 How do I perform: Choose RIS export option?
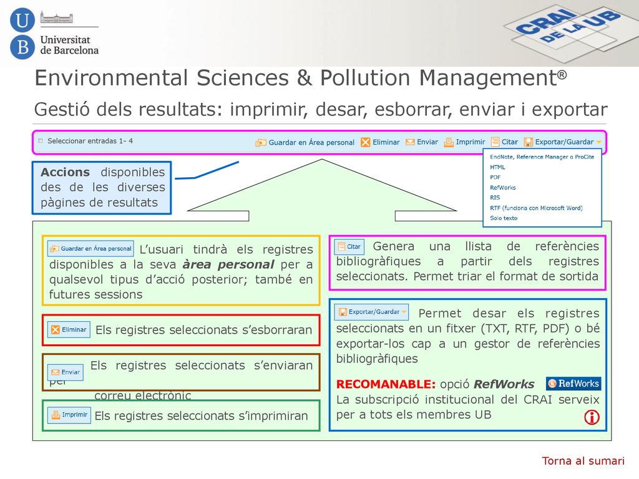pos(495,198)
